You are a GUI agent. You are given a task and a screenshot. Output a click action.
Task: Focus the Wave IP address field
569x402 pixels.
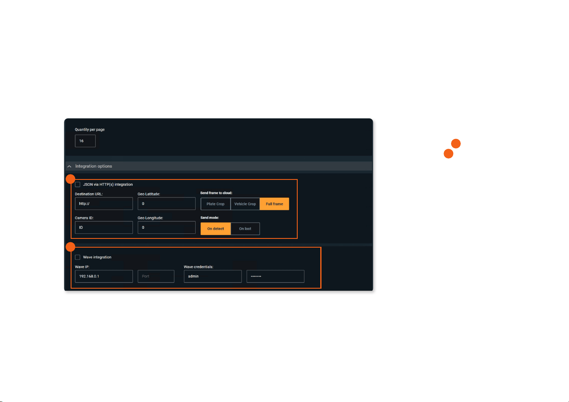pyautogui.click(x=104, y=277)
